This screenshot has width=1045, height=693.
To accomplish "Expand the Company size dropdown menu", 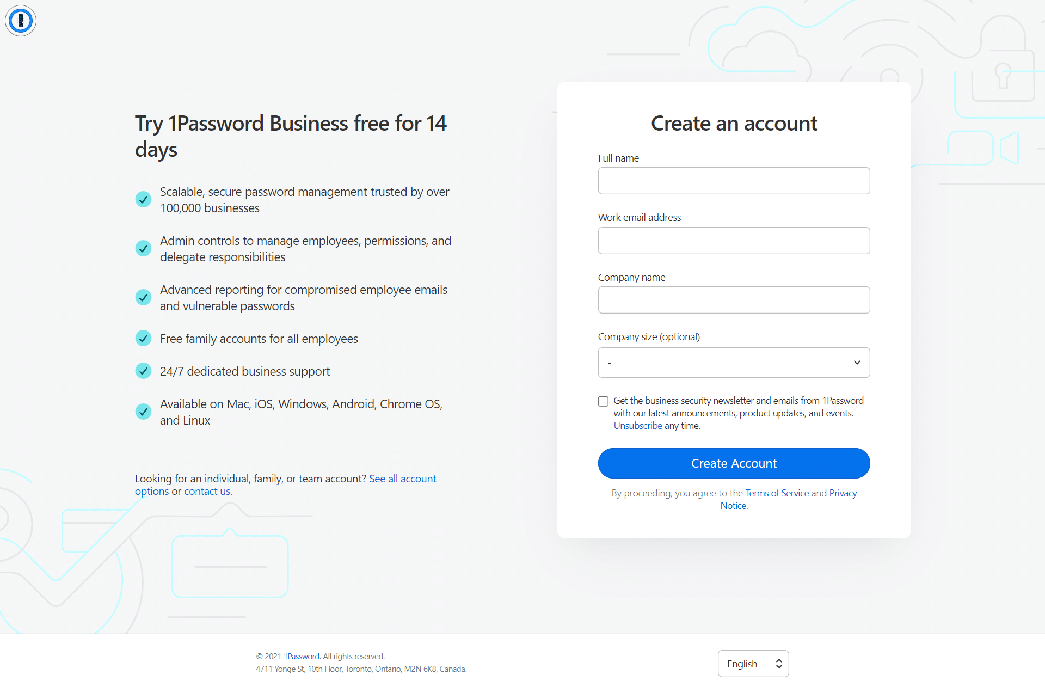I will (x=734, y=362).
